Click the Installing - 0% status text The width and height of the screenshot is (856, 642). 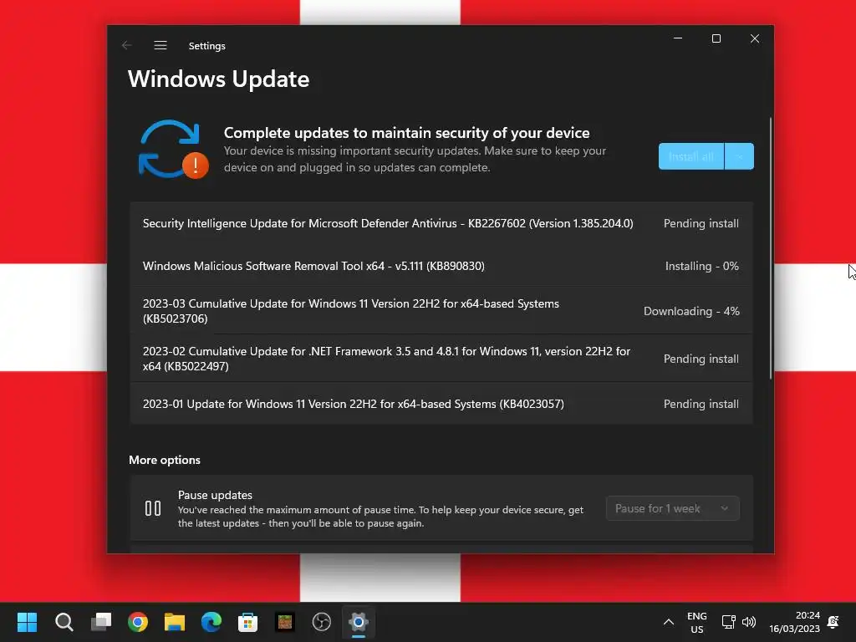[x=701, y=266]
